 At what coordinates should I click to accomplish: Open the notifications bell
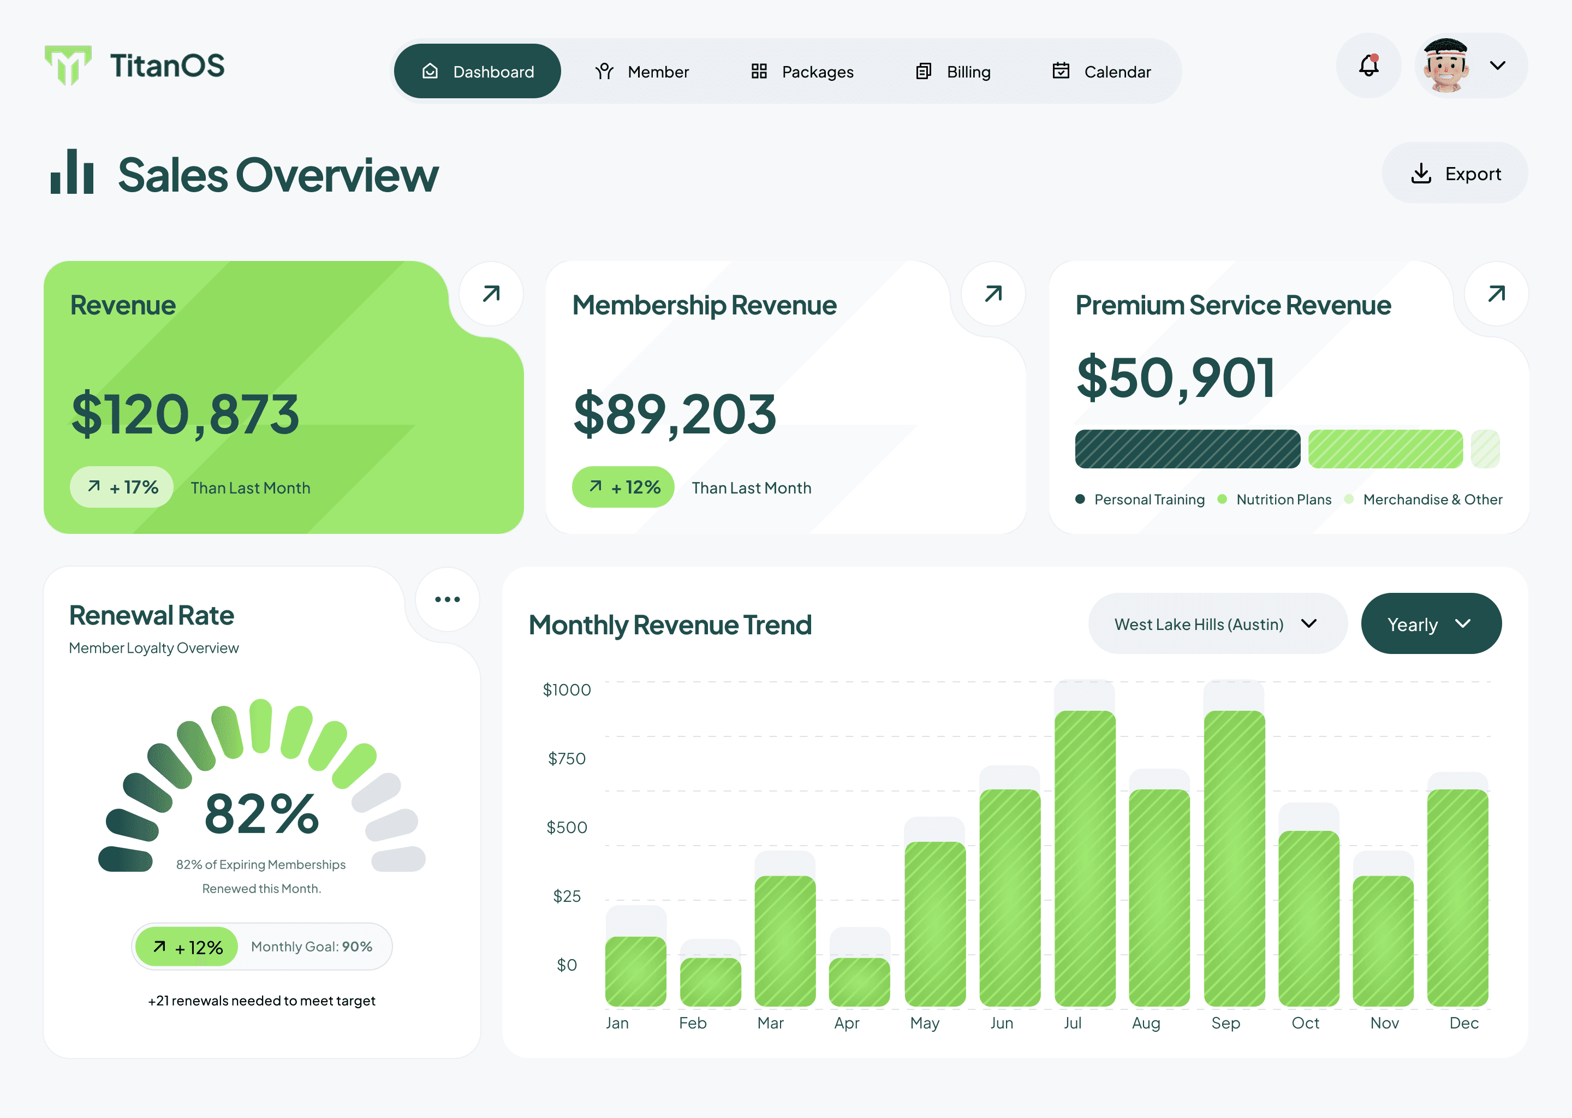[x=1368, y=66]
